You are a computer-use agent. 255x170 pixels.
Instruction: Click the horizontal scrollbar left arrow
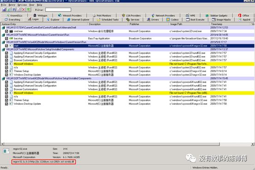(x=2, y=144)
